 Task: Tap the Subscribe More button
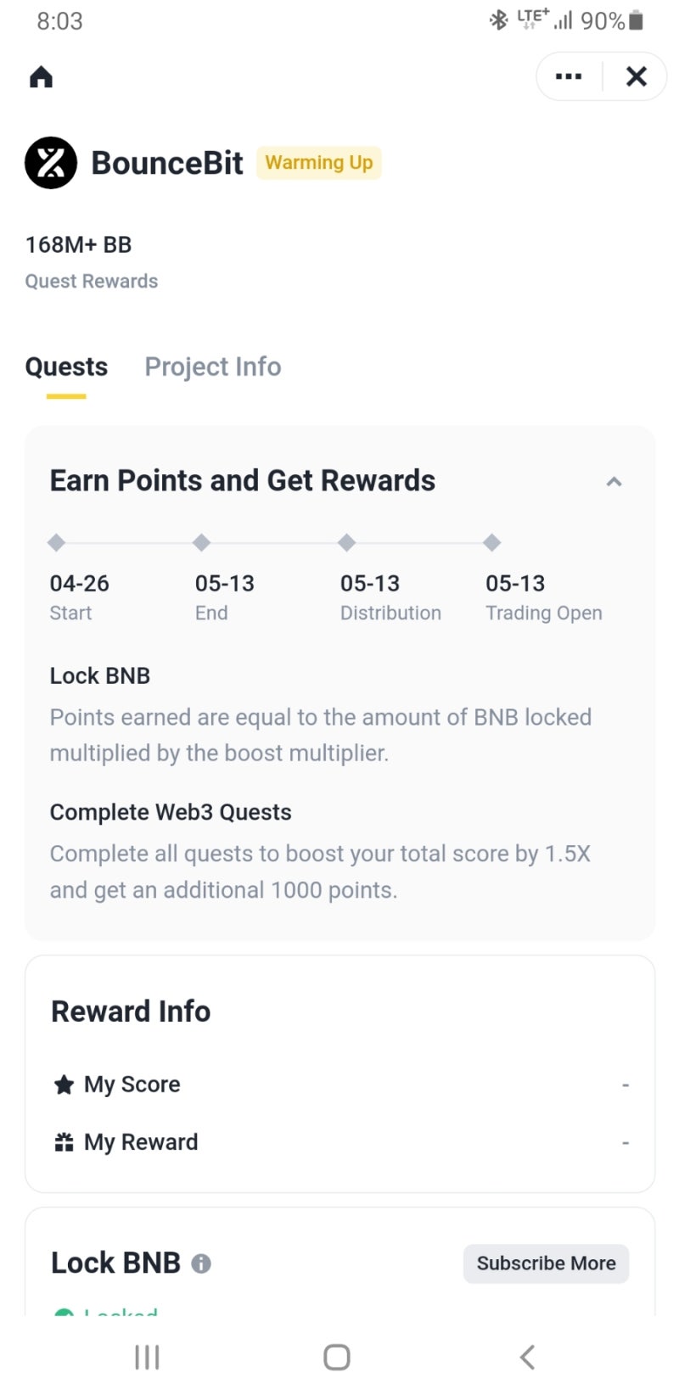click(546, 1263)
